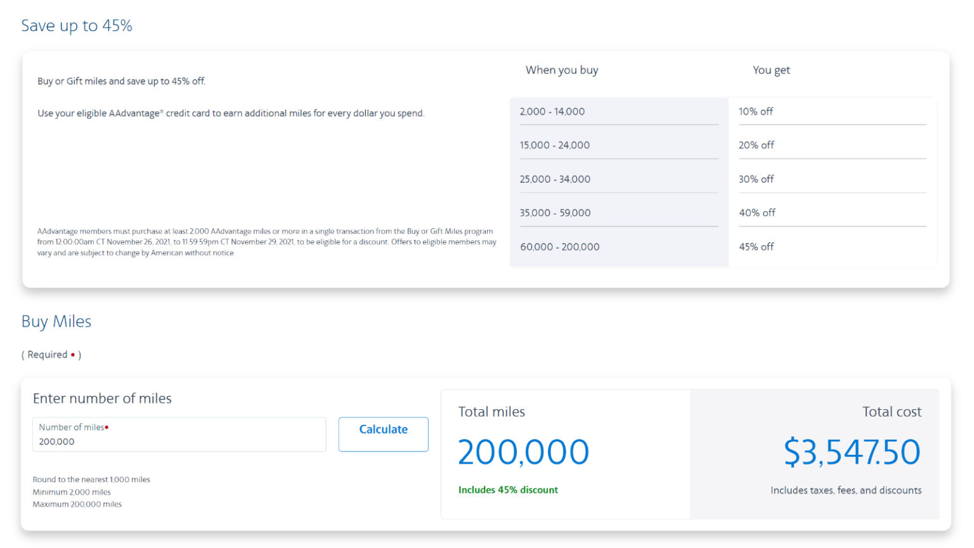Image resolution: width=974 pixels, height=548 pixels.
Task: Click the Total miles value 200,000
Action: coord(523,452)
